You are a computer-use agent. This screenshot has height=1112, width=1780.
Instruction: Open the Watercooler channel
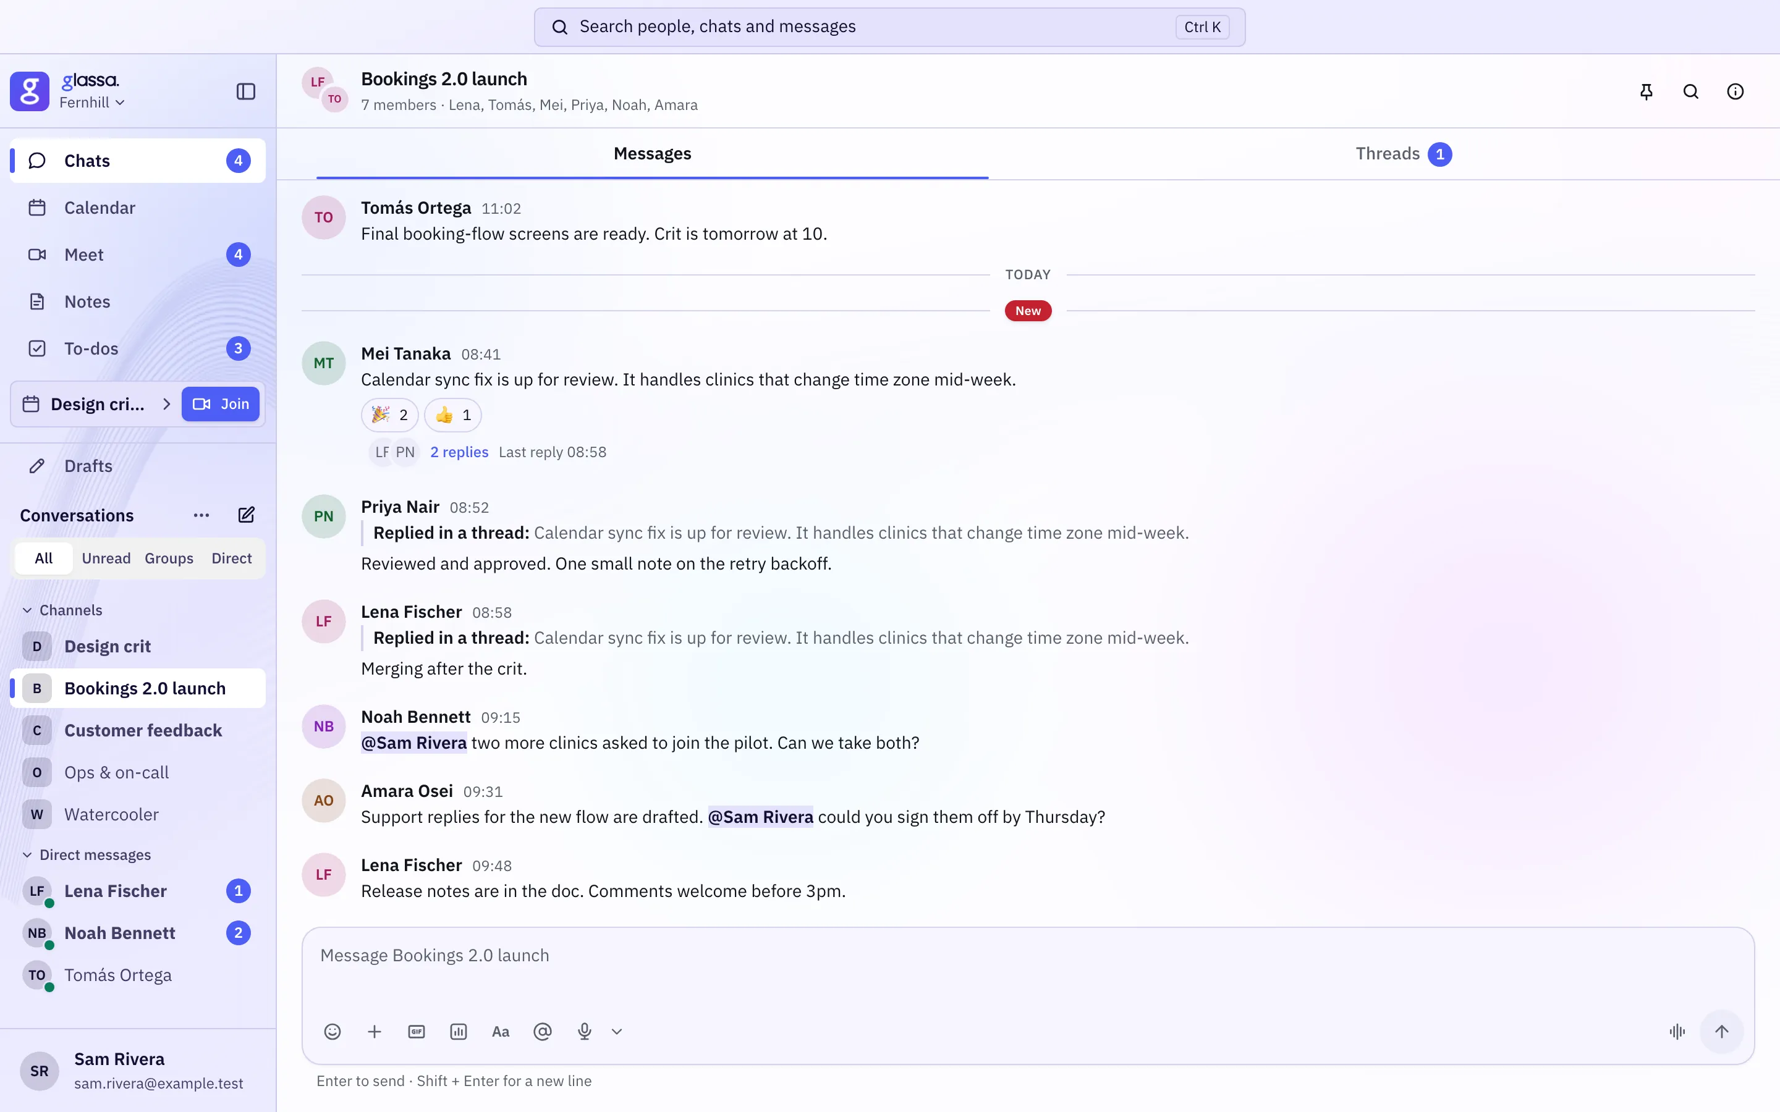pyautogui.click(x=138, y=814)
